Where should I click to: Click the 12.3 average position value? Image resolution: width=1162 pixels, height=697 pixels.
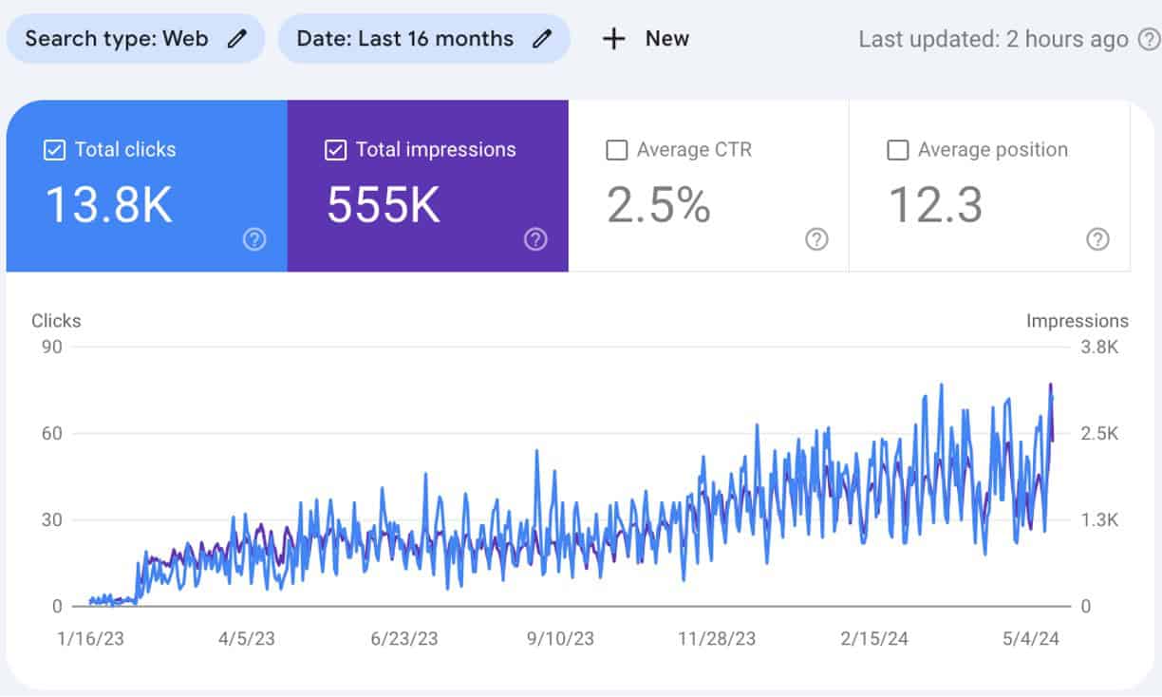pos(935,205)
